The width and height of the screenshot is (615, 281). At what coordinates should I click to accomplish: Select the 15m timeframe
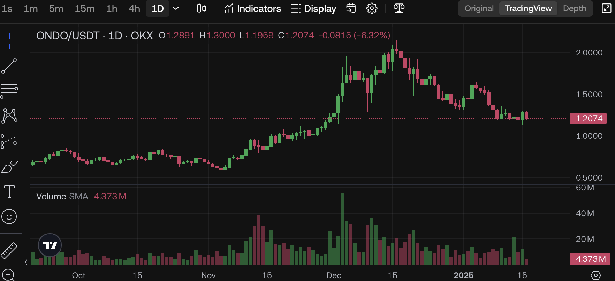tap(85, 8)
